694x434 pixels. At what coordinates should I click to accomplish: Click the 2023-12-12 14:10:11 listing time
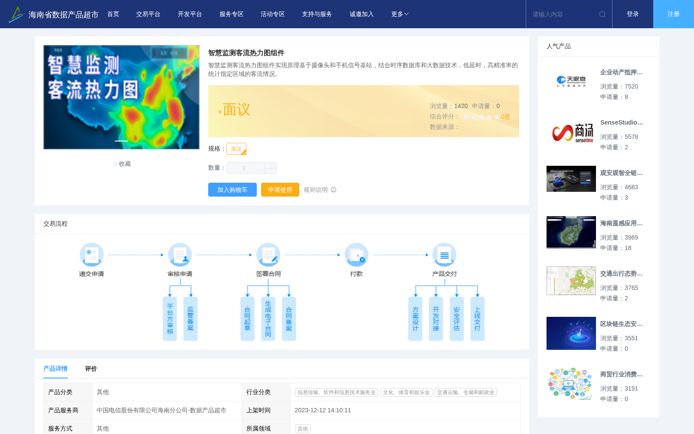coord(323,410)
